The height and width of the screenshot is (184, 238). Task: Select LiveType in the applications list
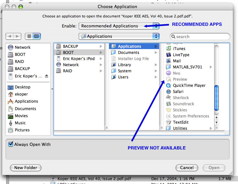click(x=181, y=55)
